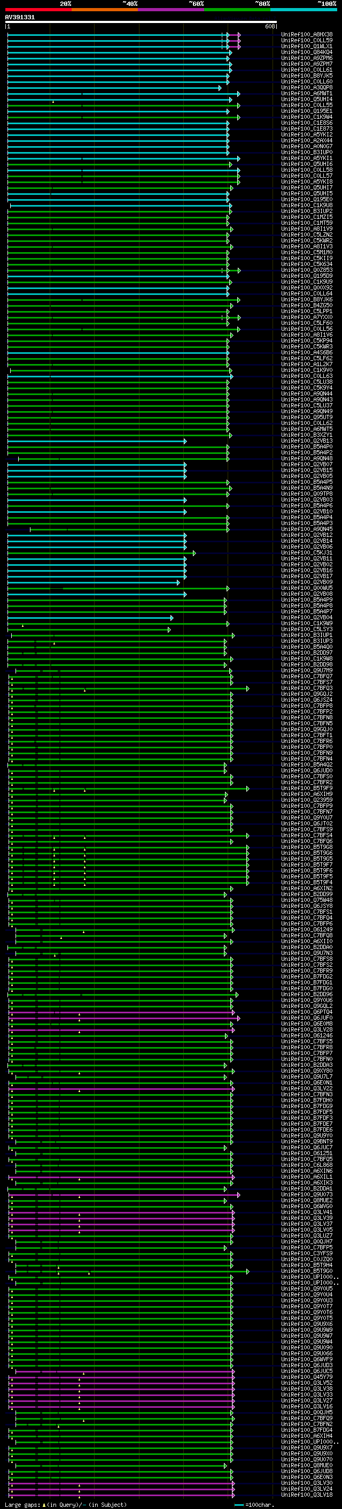Select the UniRef100_Q195E0 label
This screenshot has width=342, height=1509.
click(307, 199)
